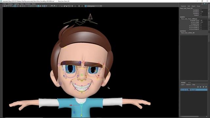Click the Translate Z value field
Screen dimensions: 210x118
coord(204,13)
